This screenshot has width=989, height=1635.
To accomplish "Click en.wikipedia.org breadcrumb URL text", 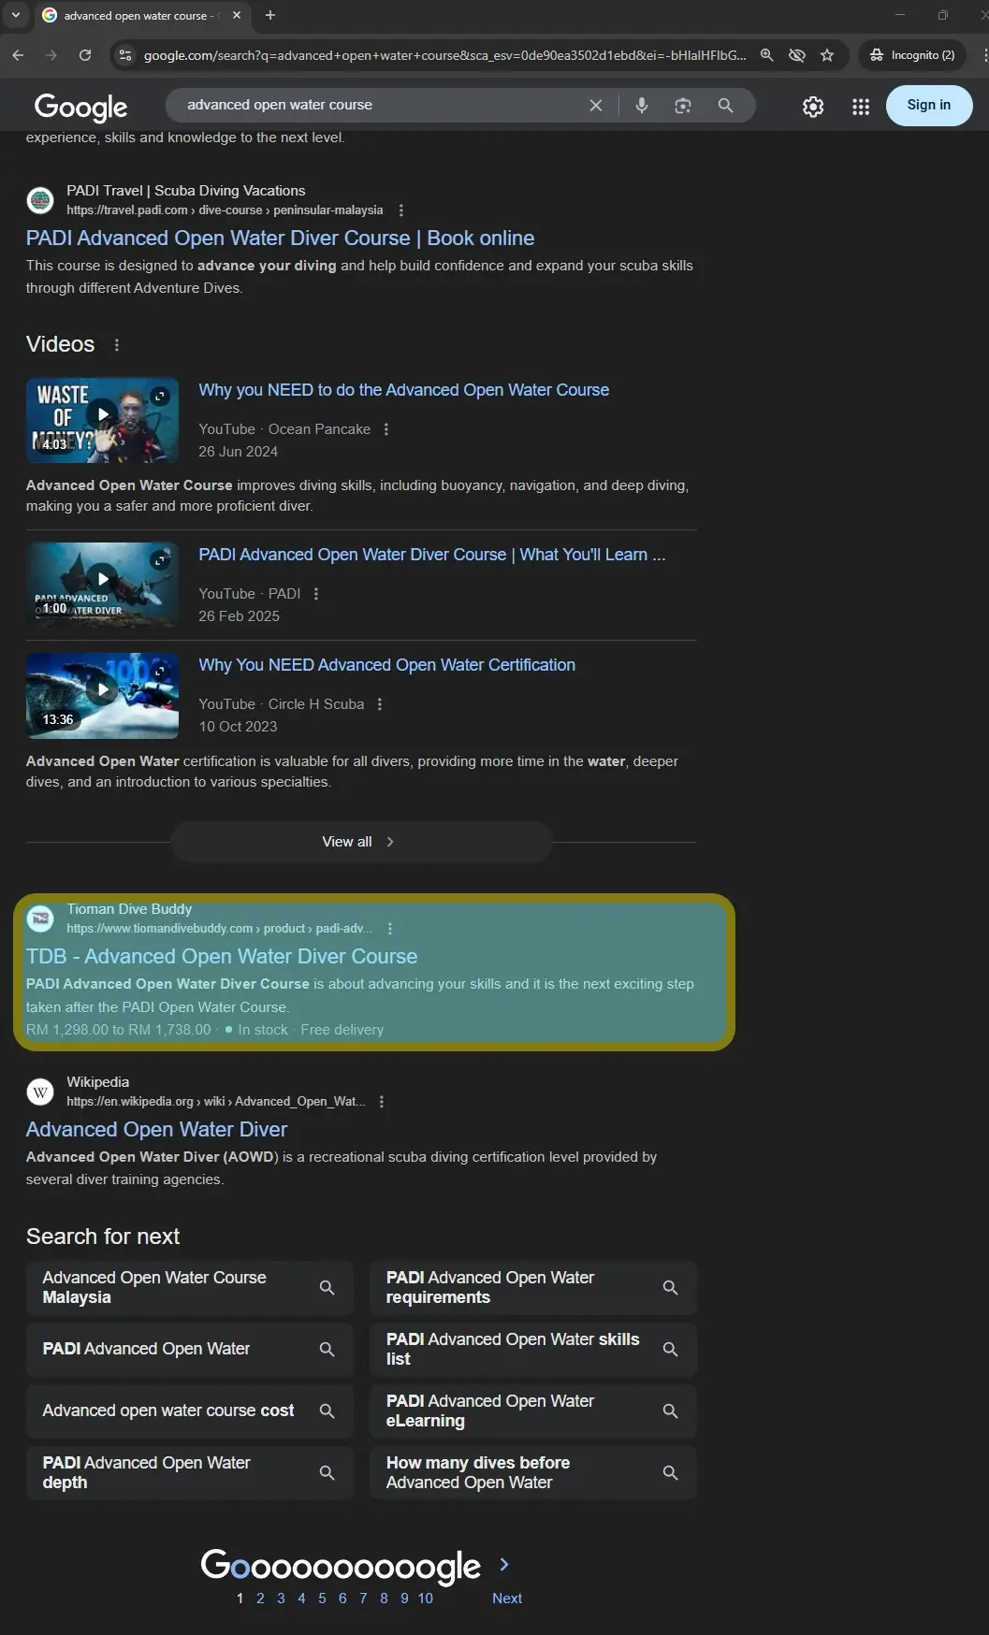I will tap(216, 1102).
